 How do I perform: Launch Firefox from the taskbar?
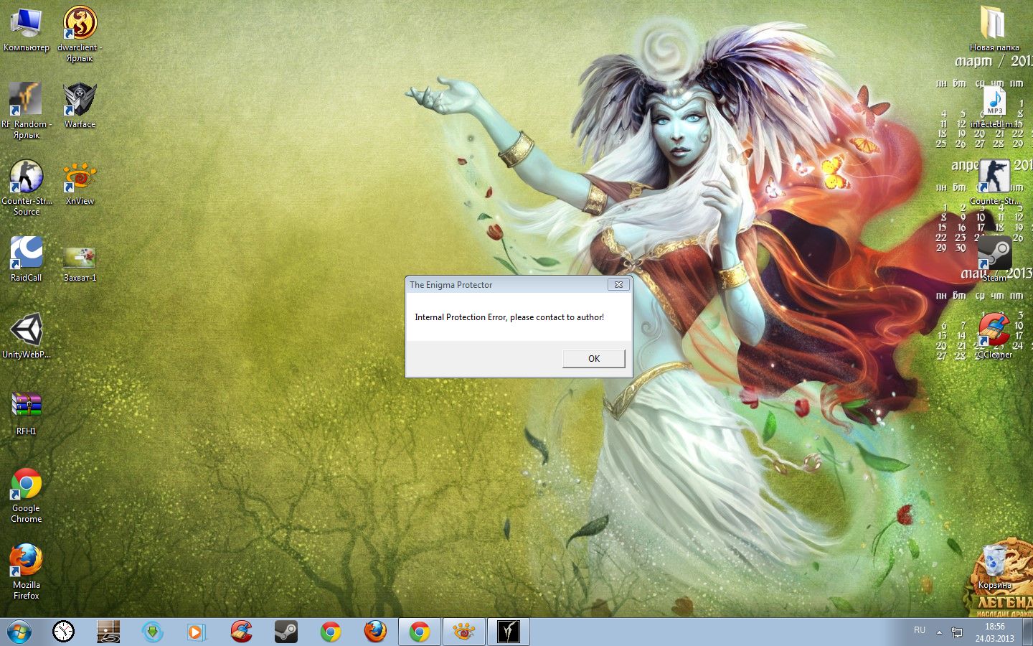tap(375, 632)
